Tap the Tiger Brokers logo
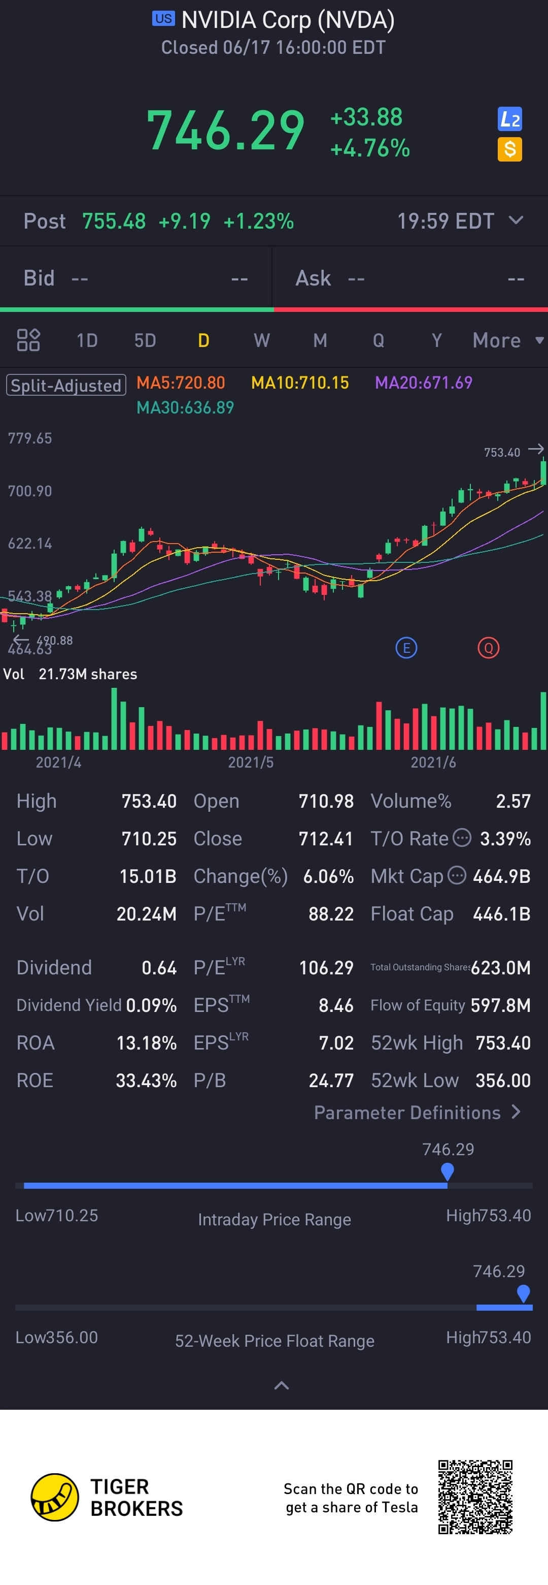The height and width of the screenshot is (1585, 548). [x=55, y=1498]
